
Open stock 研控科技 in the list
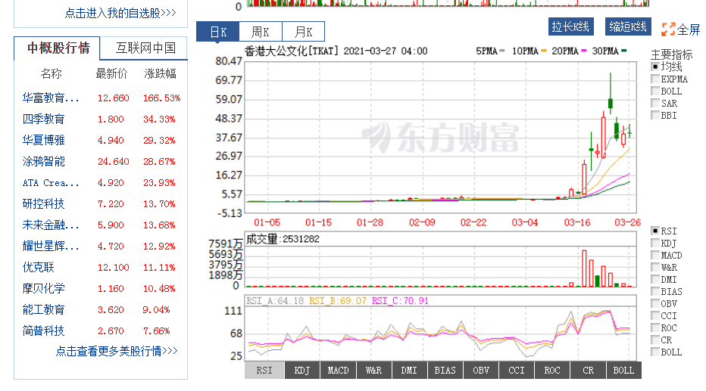click(44, 204)
